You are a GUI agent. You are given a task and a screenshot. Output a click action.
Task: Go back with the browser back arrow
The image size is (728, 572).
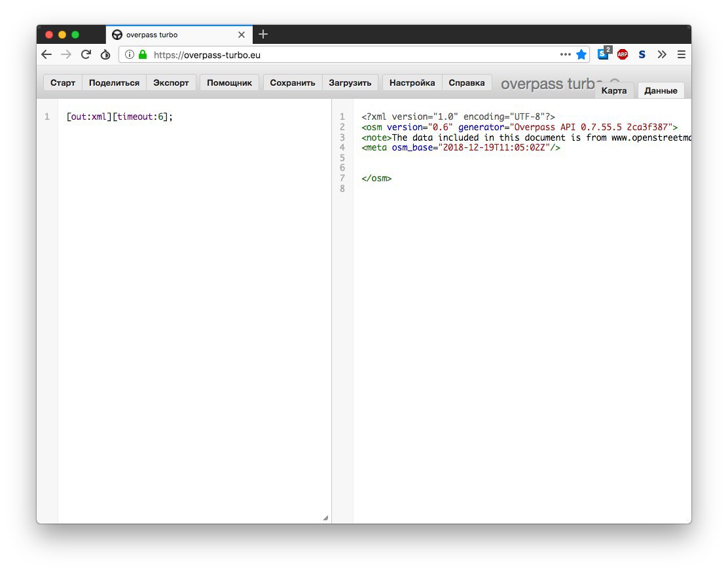point(46,55)
